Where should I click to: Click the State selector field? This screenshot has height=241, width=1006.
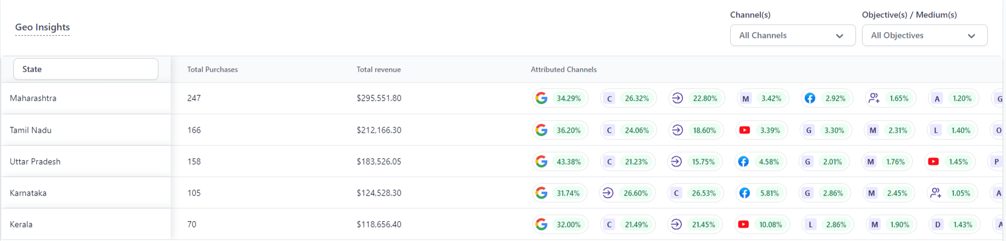pyautogui.click(x=86, y=69)
